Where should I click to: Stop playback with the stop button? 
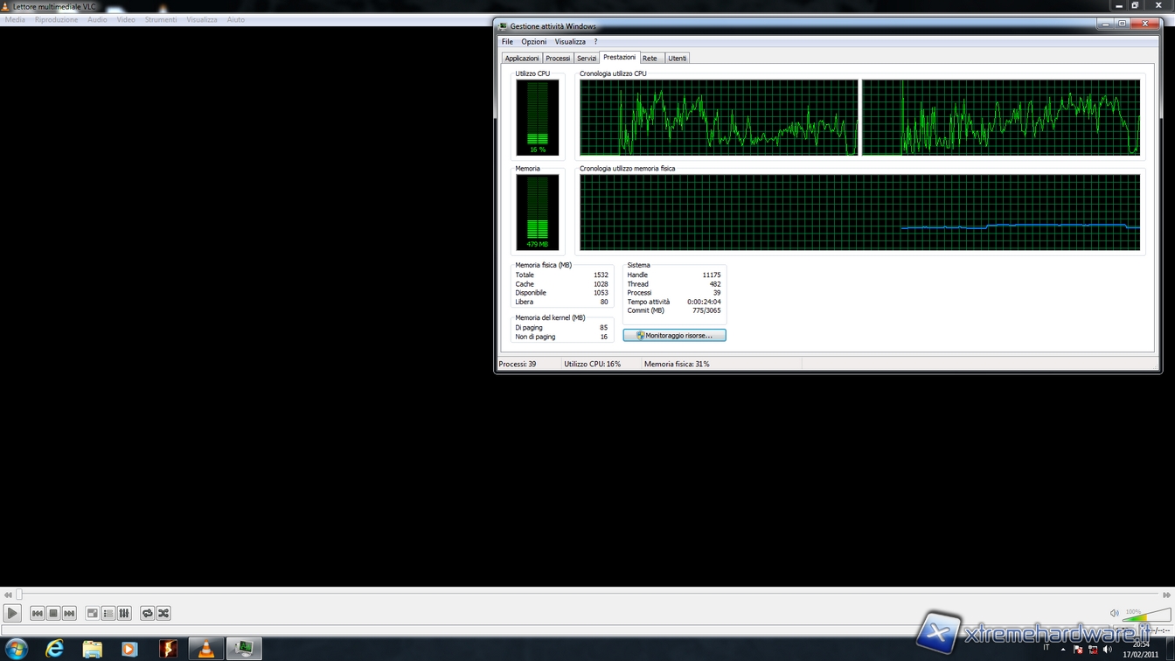pos(53,614)
